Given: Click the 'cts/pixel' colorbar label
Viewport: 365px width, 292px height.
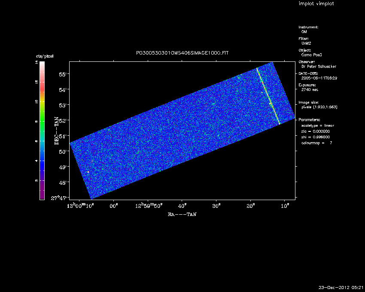Looking at the screenshot, I should tap(45, 56).
